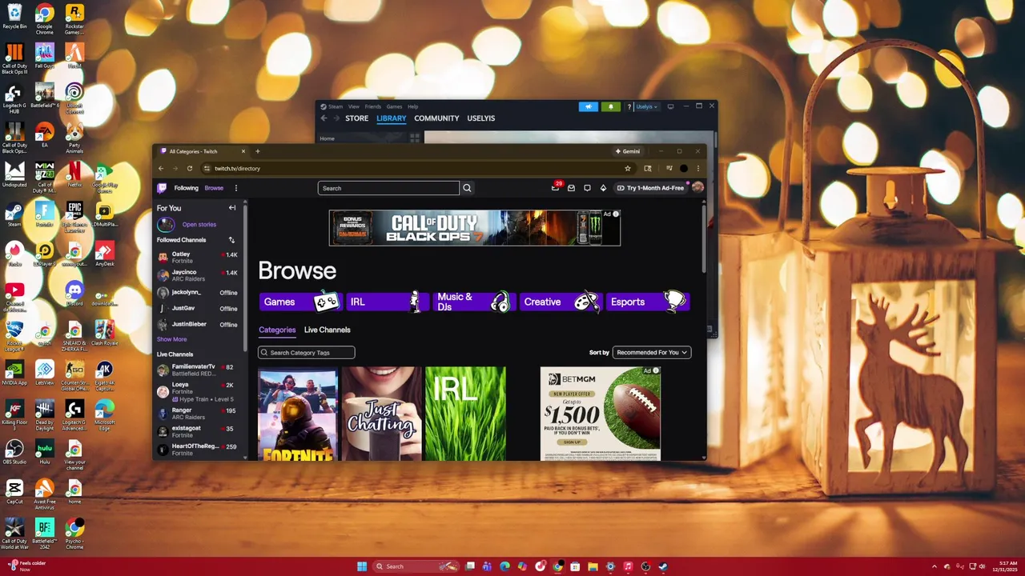
Task: Open the Discord desktop icon
Action: (x=74, y=293)
